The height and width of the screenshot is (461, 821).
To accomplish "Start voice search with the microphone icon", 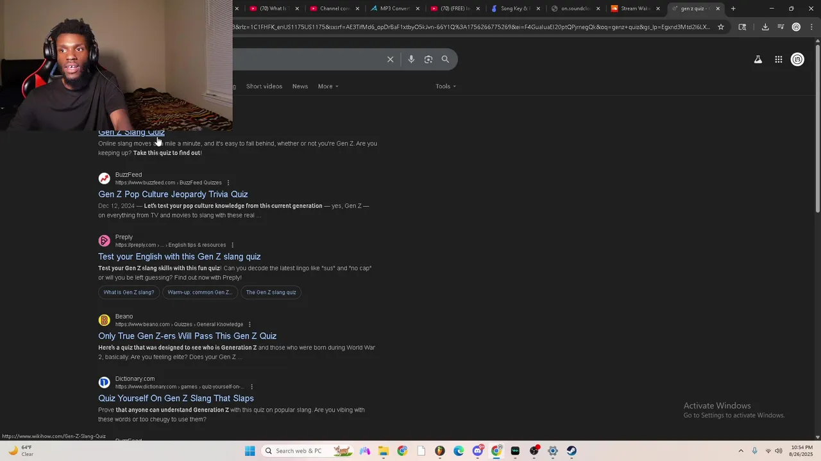I will pos(411,59).
